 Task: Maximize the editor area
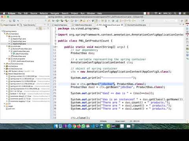click(x=183, y=25)
